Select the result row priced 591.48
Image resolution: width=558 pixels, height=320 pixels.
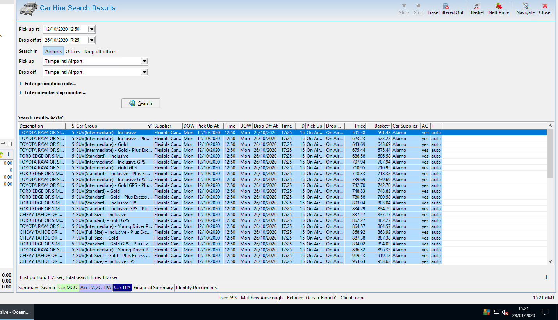283,133
